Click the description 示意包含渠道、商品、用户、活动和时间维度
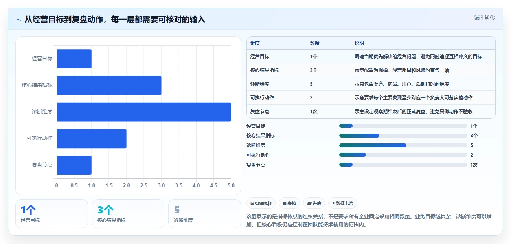Image resolution: width=511 pixels, height=244 pixels. pos(402,84)
